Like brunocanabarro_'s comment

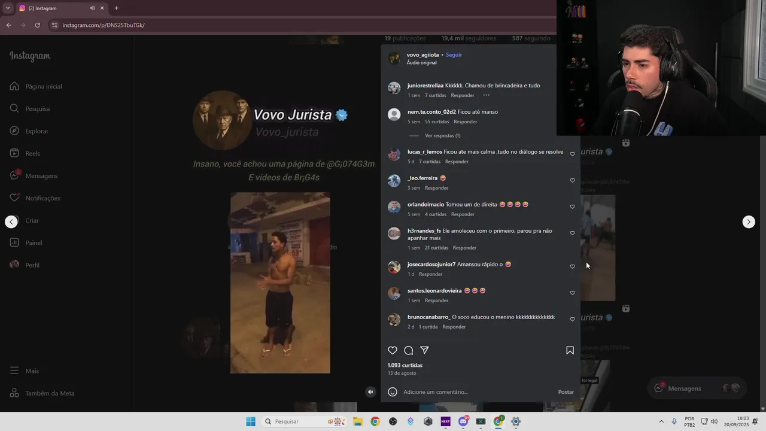point(572,320)
